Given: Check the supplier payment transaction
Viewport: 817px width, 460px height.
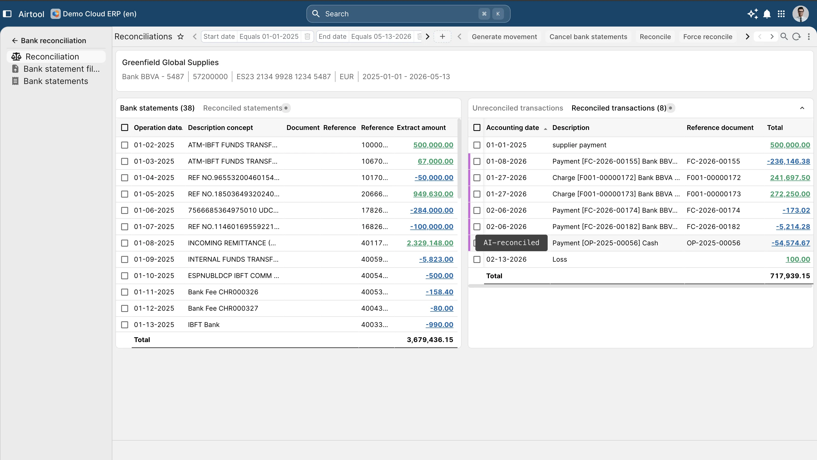Looking at the screenshot, I should click(x=477, y=145).
